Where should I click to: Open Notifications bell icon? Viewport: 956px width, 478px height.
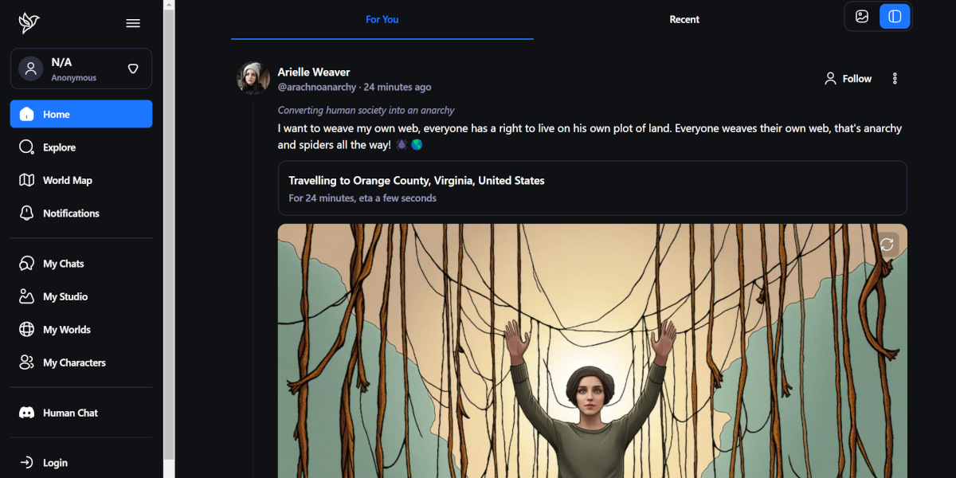point(27,214)
